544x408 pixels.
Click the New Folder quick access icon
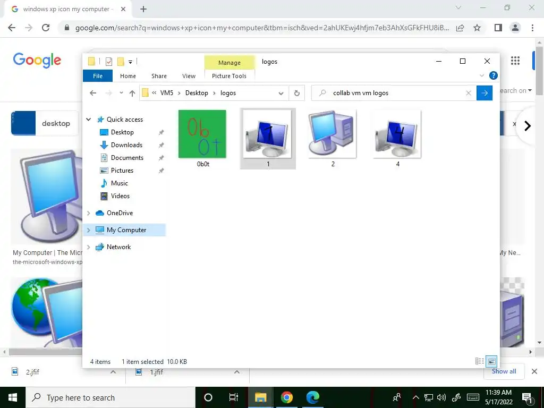(x=121, y=62)
